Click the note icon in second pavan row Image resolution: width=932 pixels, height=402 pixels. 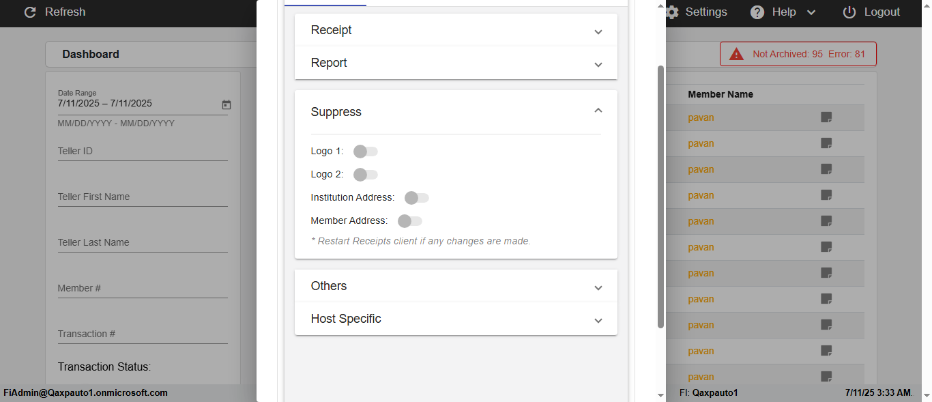tap(826, 143)
